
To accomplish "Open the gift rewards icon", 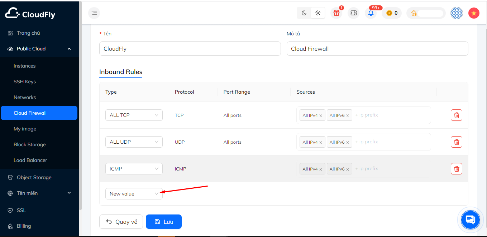I will (336, 13).
